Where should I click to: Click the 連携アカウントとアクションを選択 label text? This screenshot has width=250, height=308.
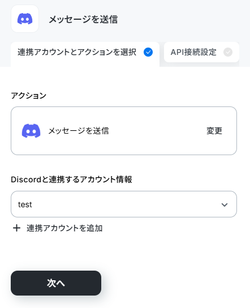coord(77,52)
